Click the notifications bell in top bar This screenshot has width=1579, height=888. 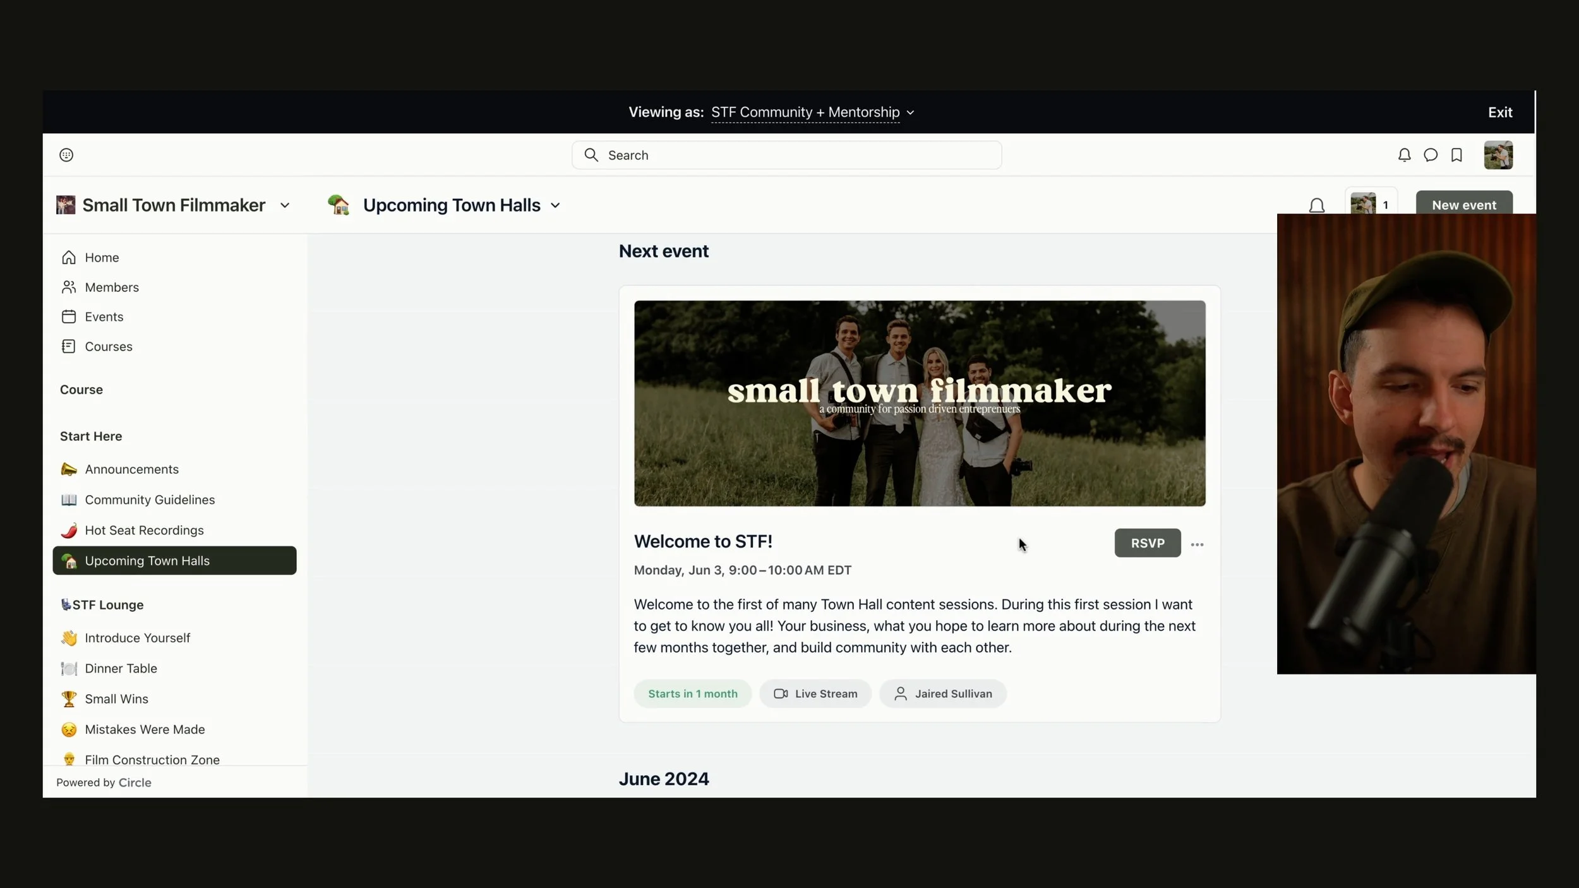pos(1403,155)
